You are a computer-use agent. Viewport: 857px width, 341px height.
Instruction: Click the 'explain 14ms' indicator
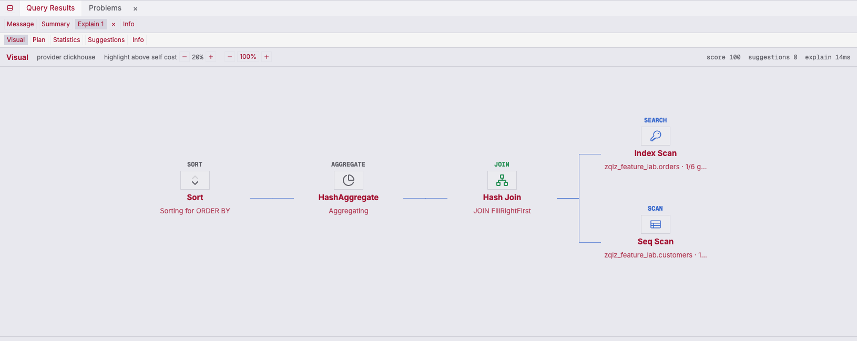[x=828, y=57]
